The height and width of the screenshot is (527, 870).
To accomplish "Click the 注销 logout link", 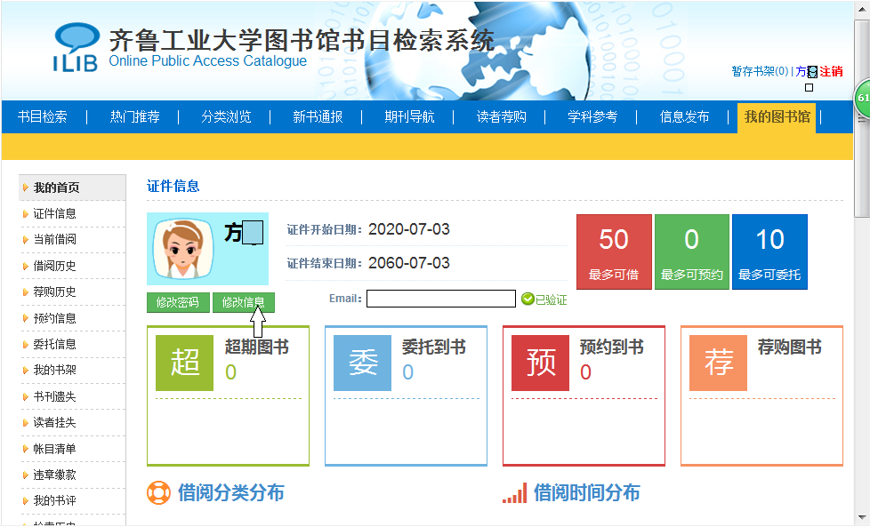I will click(x=831, y=71).
